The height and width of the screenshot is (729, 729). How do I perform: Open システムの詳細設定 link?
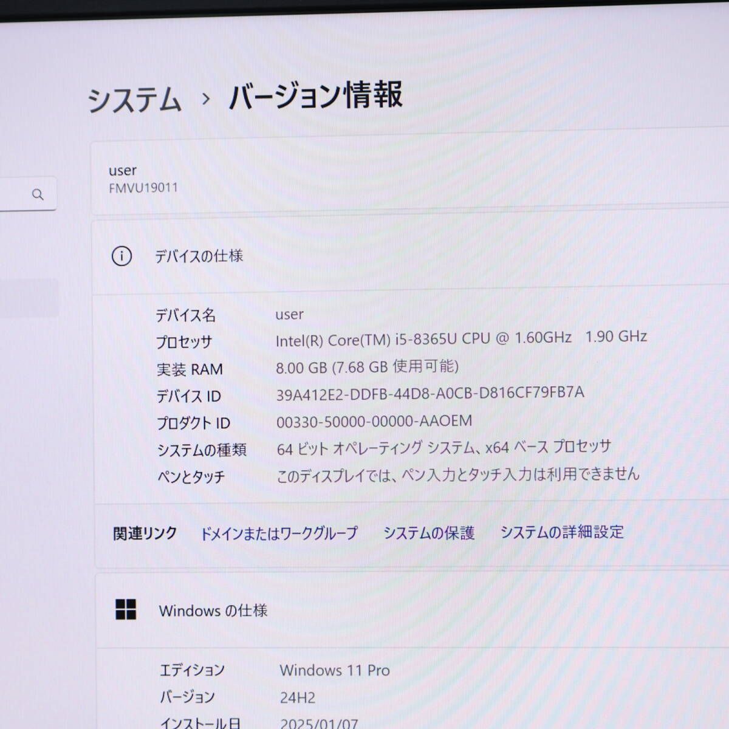coord(562,532)
